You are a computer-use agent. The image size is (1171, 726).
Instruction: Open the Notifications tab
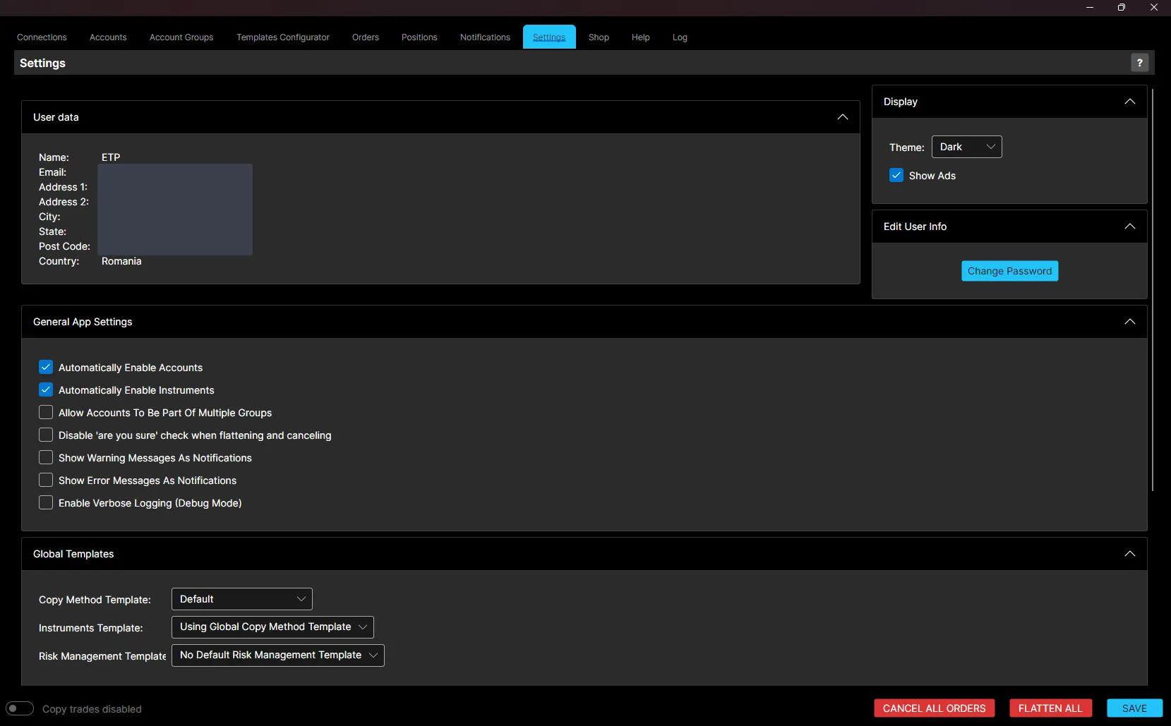(485, 37)
